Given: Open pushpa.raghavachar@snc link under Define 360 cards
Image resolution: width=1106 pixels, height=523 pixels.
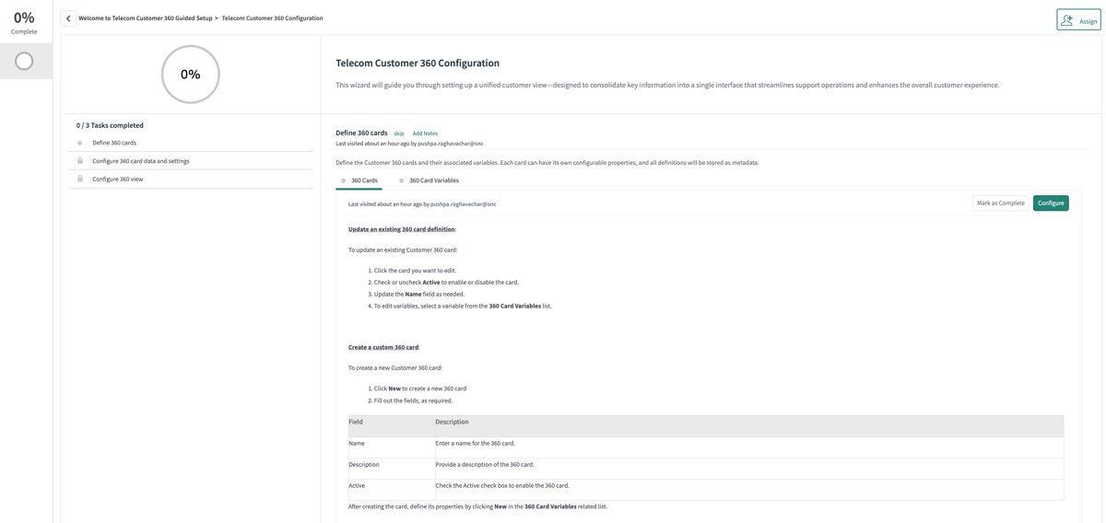Looking at the screenshot, I should (x=451, y=144).
